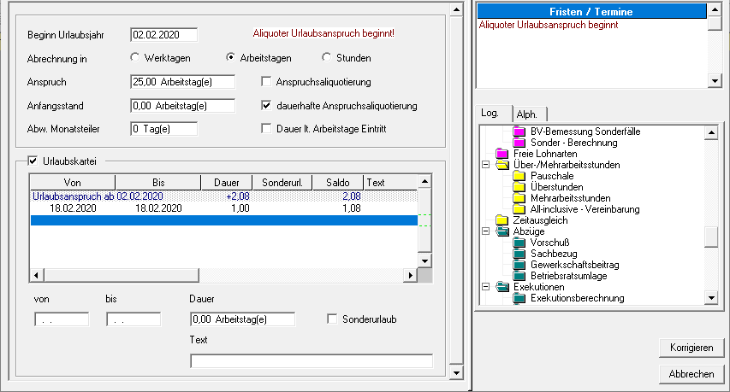
Task: Collapse the Exekutionen tree node
Action: [487, 287]
